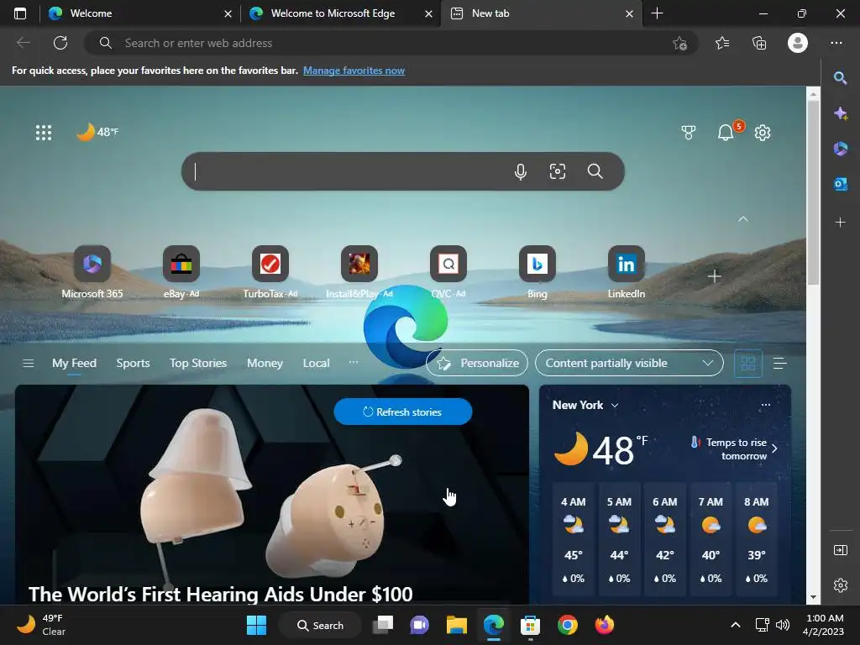
Task: Click the search magnifier in the search box
Action: point(595,171)
